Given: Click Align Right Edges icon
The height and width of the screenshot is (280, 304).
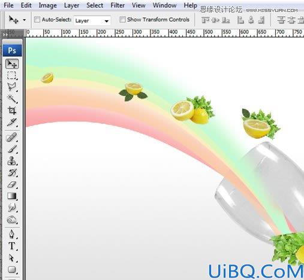Looking at the screenshot, I should 261,20.
